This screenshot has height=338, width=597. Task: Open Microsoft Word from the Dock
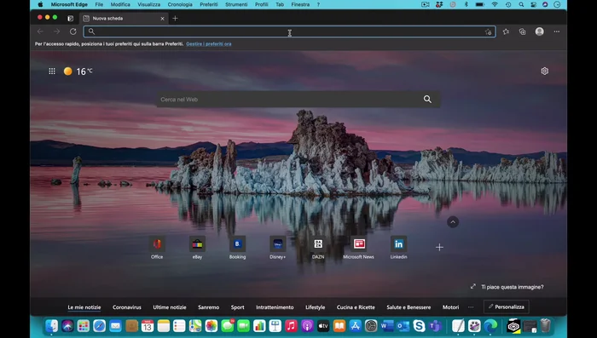(387, 326)
